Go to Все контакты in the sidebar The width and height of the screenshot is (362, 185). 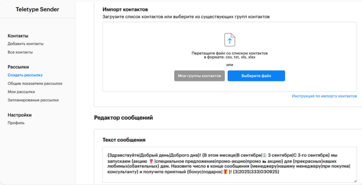(20, 52)
